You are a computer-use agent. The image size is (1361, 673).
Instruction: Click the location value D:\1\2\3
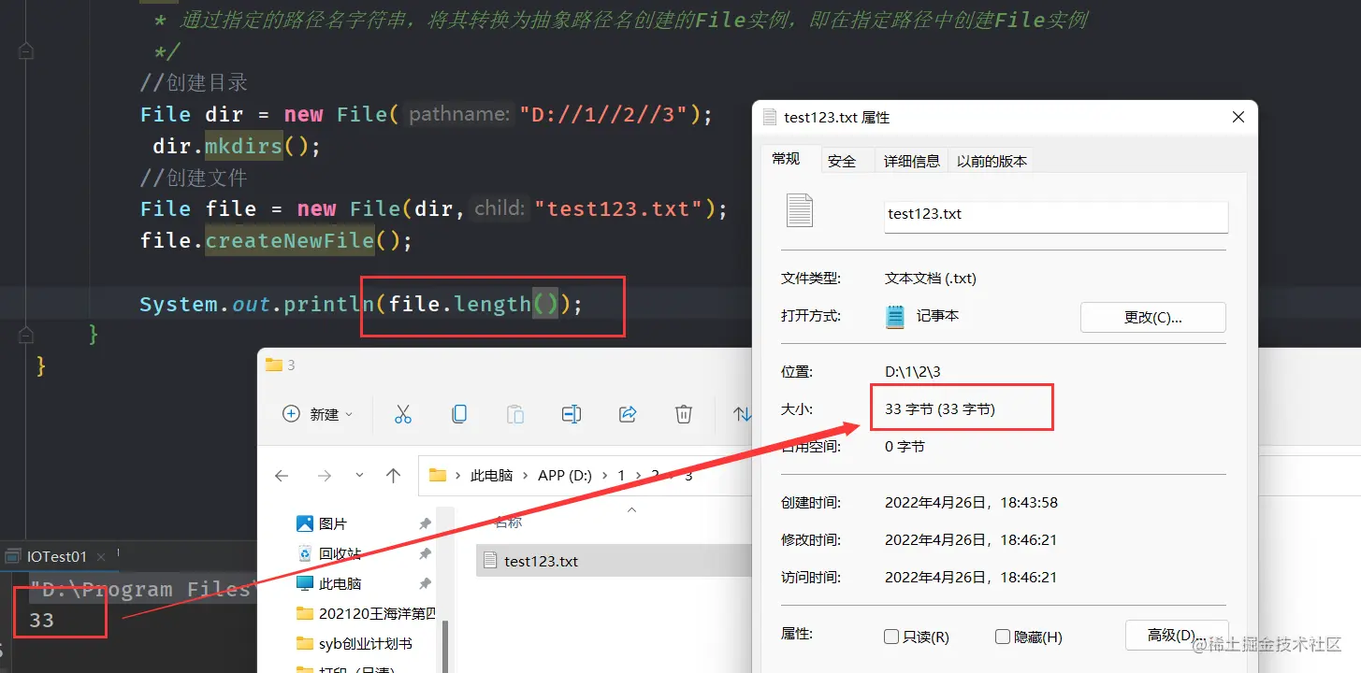point(913,371)
